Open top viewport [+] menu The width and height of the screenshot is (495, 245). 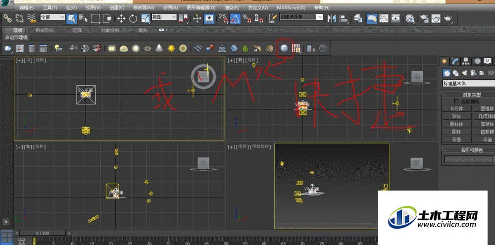coord(19,60)
